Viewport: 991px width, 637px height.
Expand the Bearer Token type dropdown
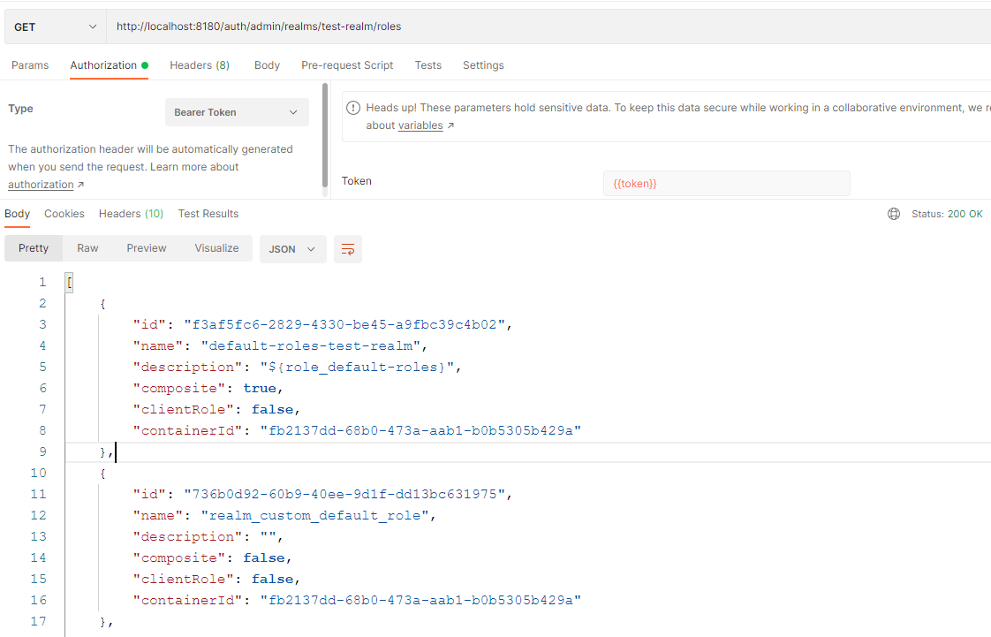point(237,112)
